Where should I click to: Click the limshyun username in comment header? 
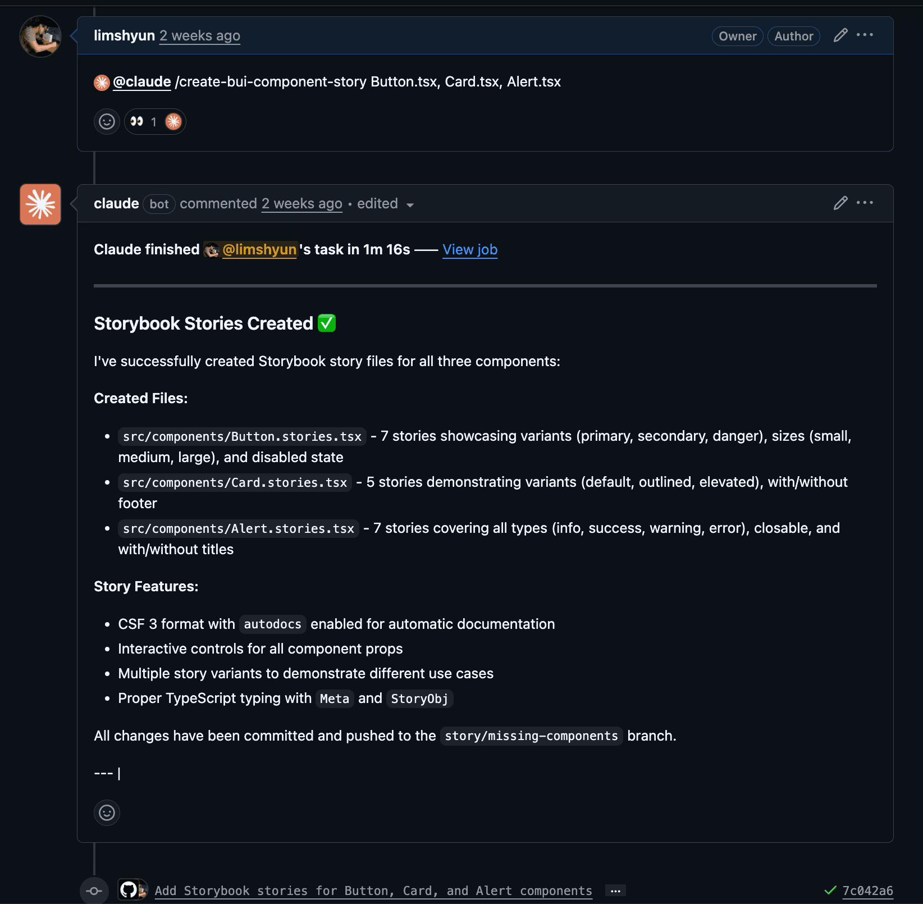tap(124, 36)
